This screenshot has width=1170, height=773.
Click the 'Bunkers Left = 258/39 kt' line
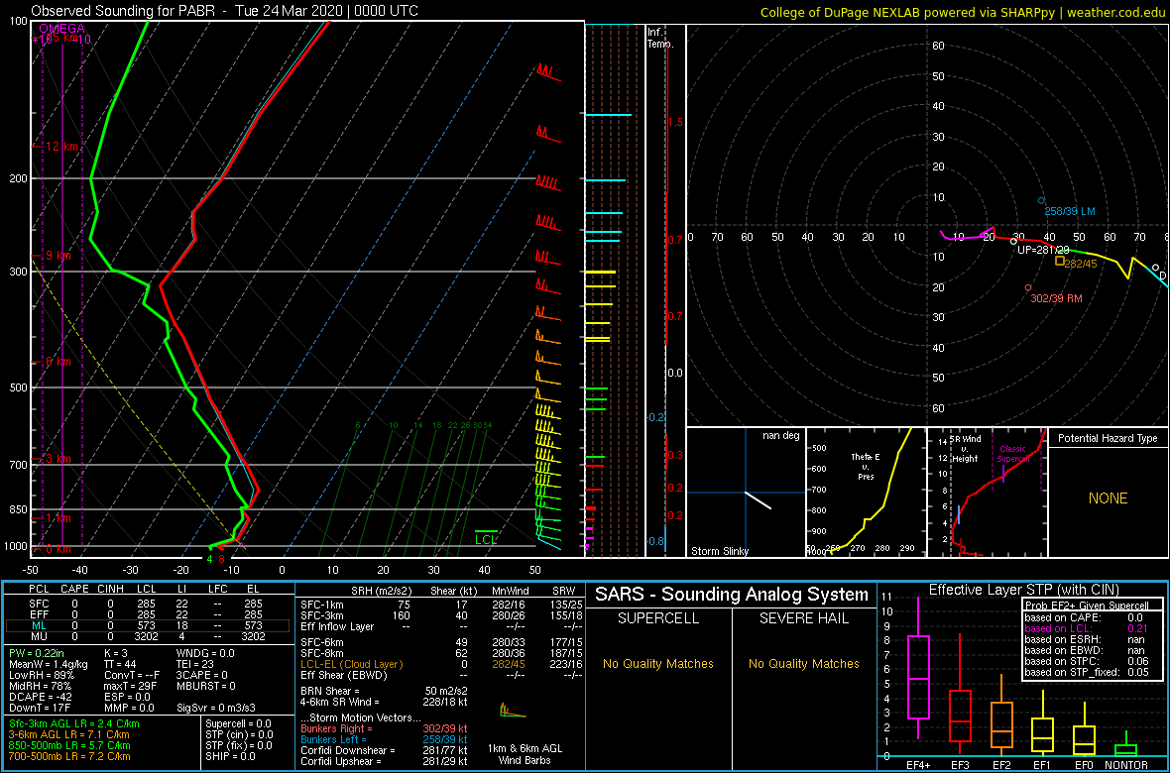[x=384, y=740]
